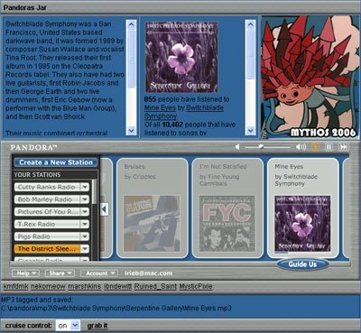361x333 pixels.
Task: Click the left arrow to show stations
Action: coord(105,209)
